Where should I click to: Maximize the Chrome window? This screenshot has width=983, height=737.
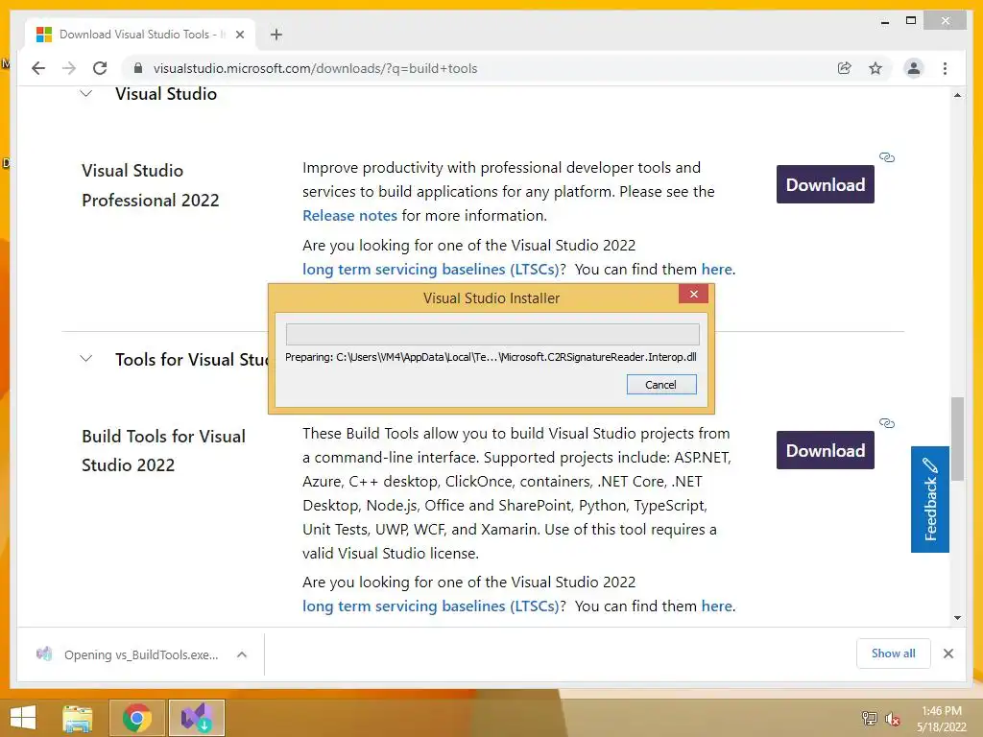pos(911,21)
